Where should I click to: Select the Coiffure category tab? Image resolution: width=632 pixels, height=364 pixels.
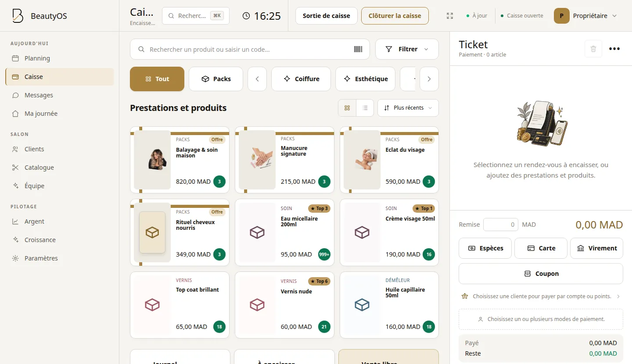301,79
